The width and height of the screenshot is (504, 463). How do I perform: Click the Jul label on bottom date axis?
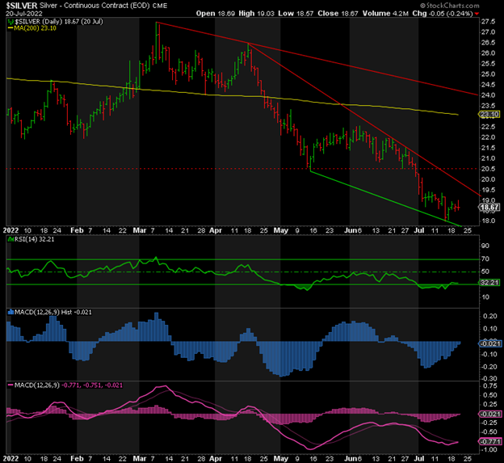pyautogui.click(x=419, y=459)
